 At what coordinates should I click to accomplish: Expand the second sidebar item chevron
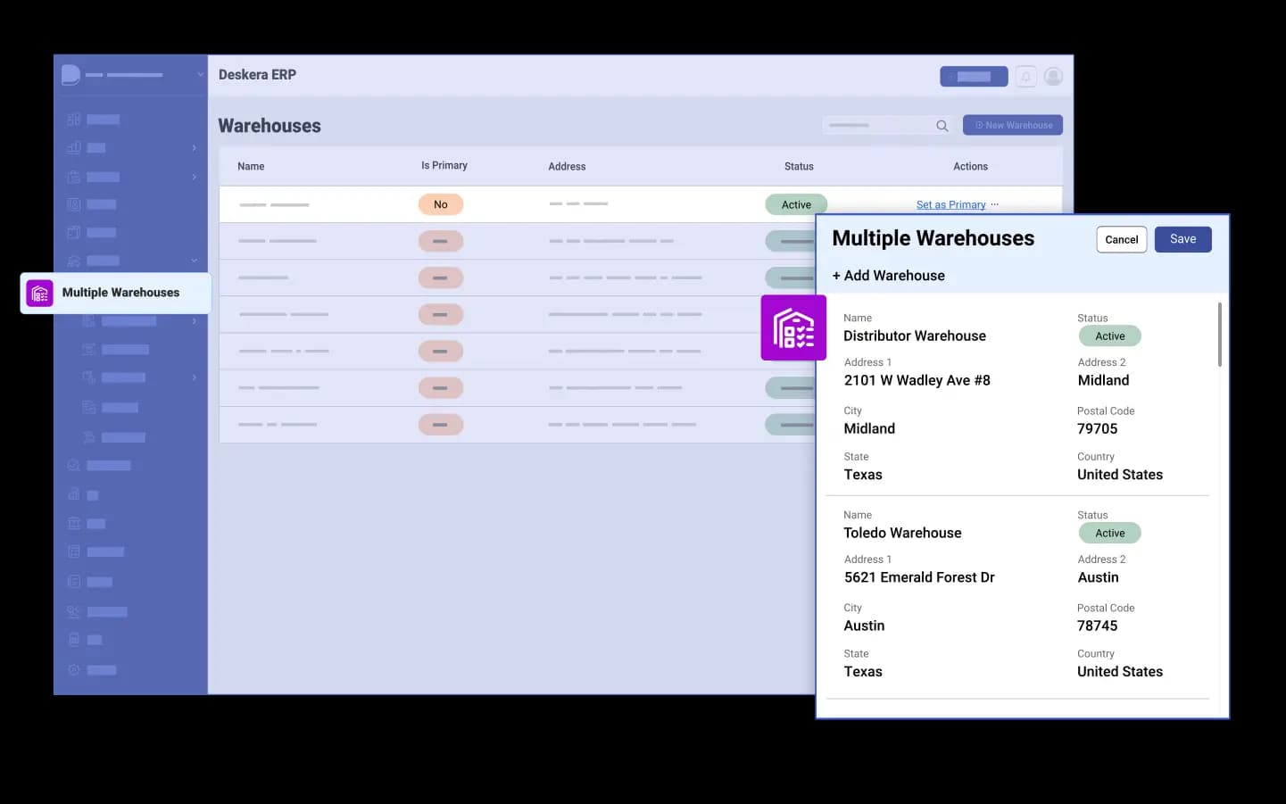click(194, 148)
